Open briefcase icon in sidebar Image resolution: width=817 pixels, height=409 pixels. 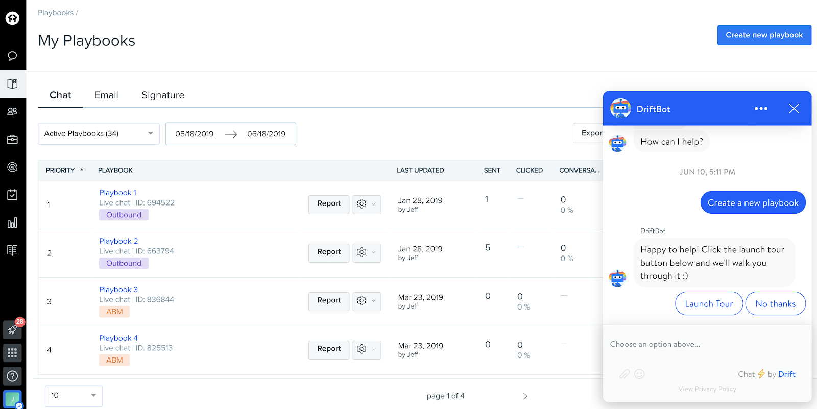pos(13,139)
